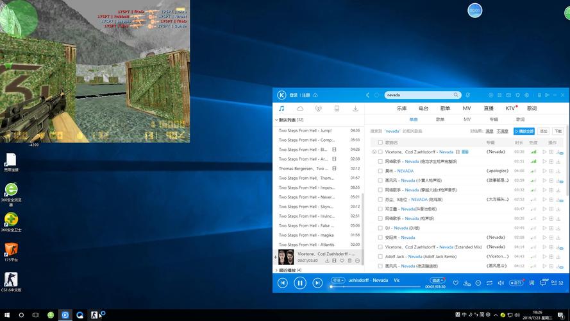This screenshot has height=321, width=570.
Task: Open the skin shirt icon in title bar
Action: point(517,95)
